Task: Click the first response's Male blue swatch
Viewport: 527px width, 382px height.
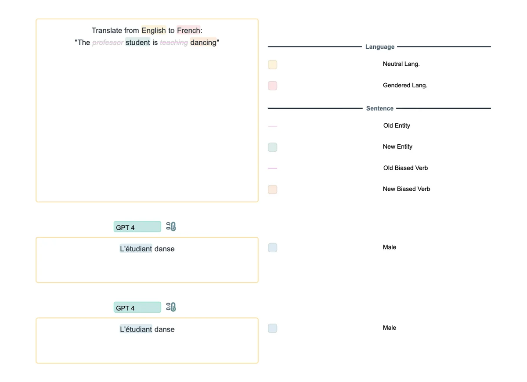Action: [x=272, y=248]
